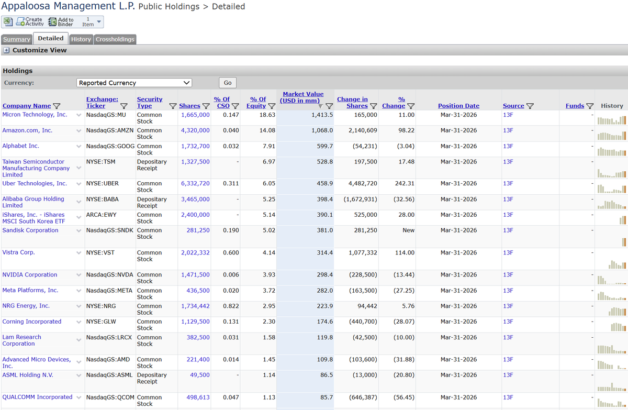The width and height of the screenshot is (628, 410).
Task: Open the Market Value column filter icon
Action: point(329,106)
